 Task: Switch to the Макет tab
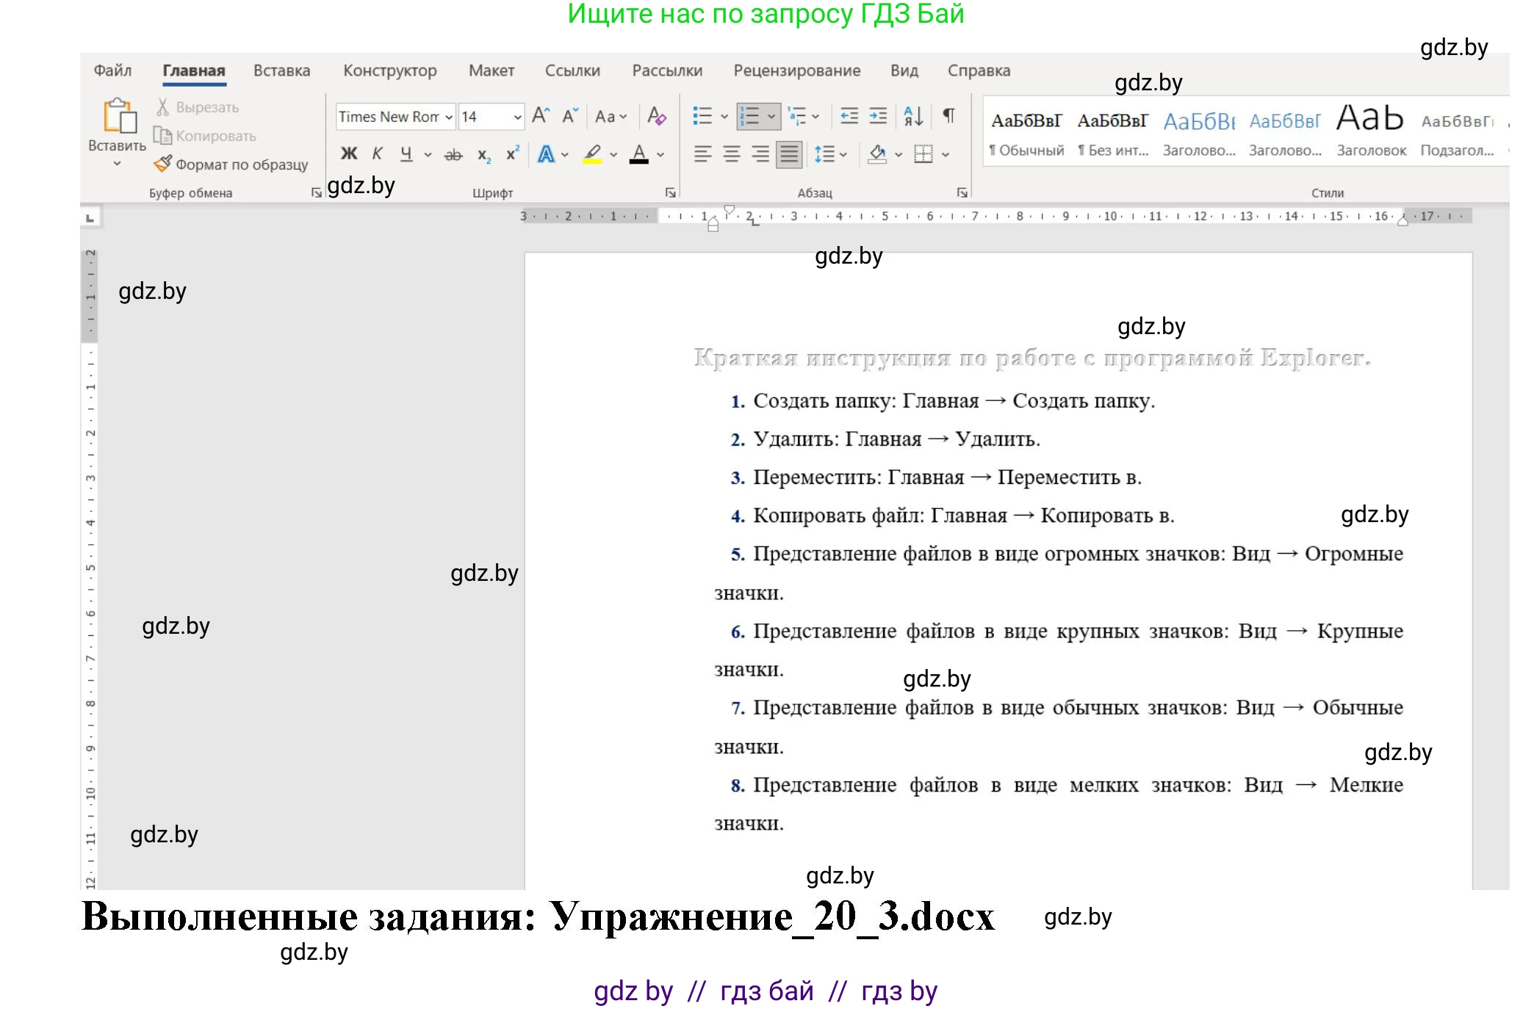click(x=491, y=70)
